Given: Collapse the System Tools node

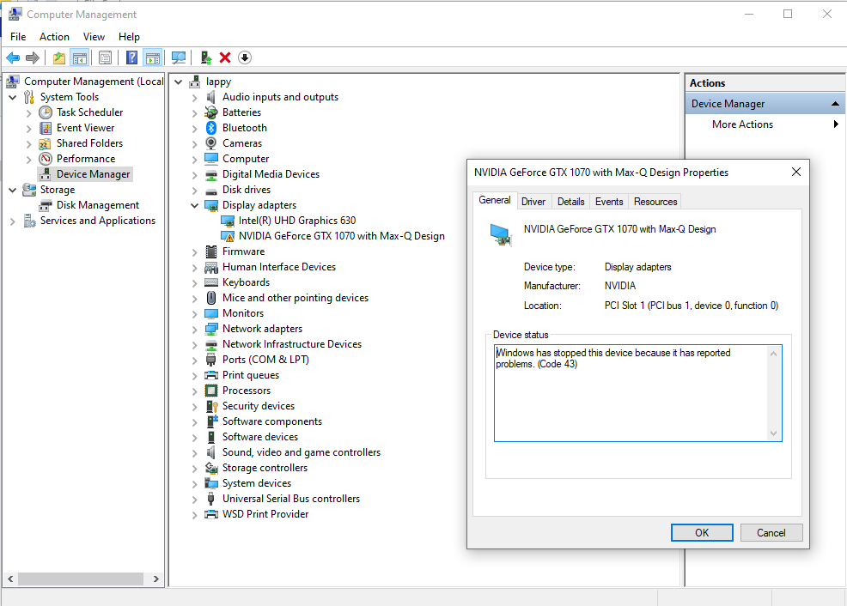Looking at the screenshot, I should pyautogui.click(x=12, y=97).
